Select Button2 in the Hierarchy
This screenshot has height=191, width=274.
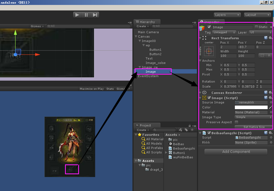(155, 54)
